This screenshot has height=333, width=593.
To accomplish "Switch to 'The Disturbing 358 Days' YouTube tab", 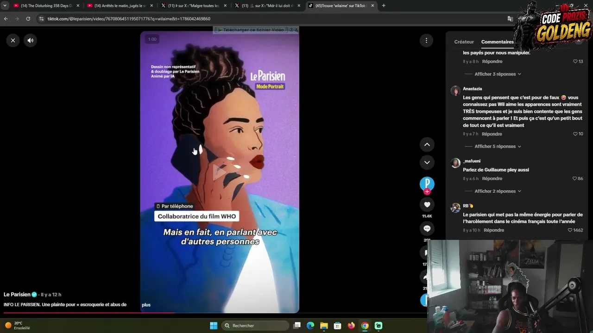I will tap(46, 6).
